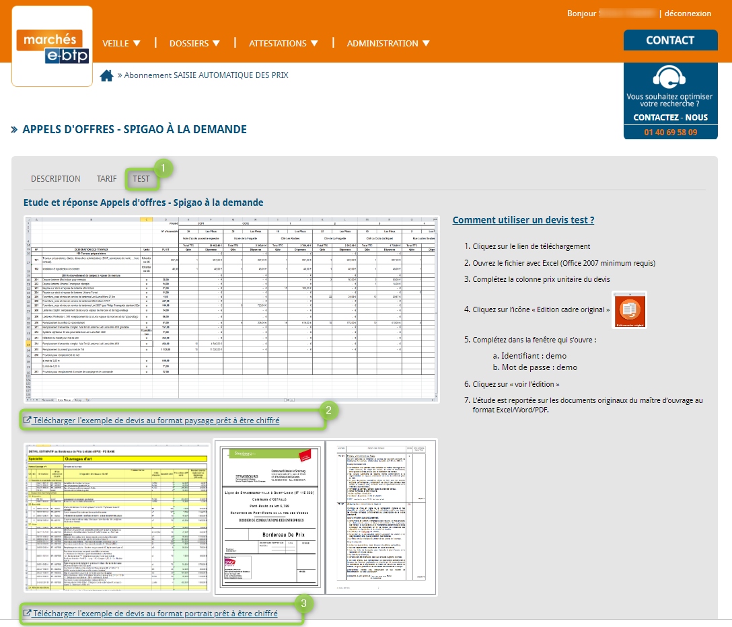Expand the DOSSIERS dropdown arrow
Image resolution: width=732 pixels, height=627 pixels.
click(x=216, y=44)
